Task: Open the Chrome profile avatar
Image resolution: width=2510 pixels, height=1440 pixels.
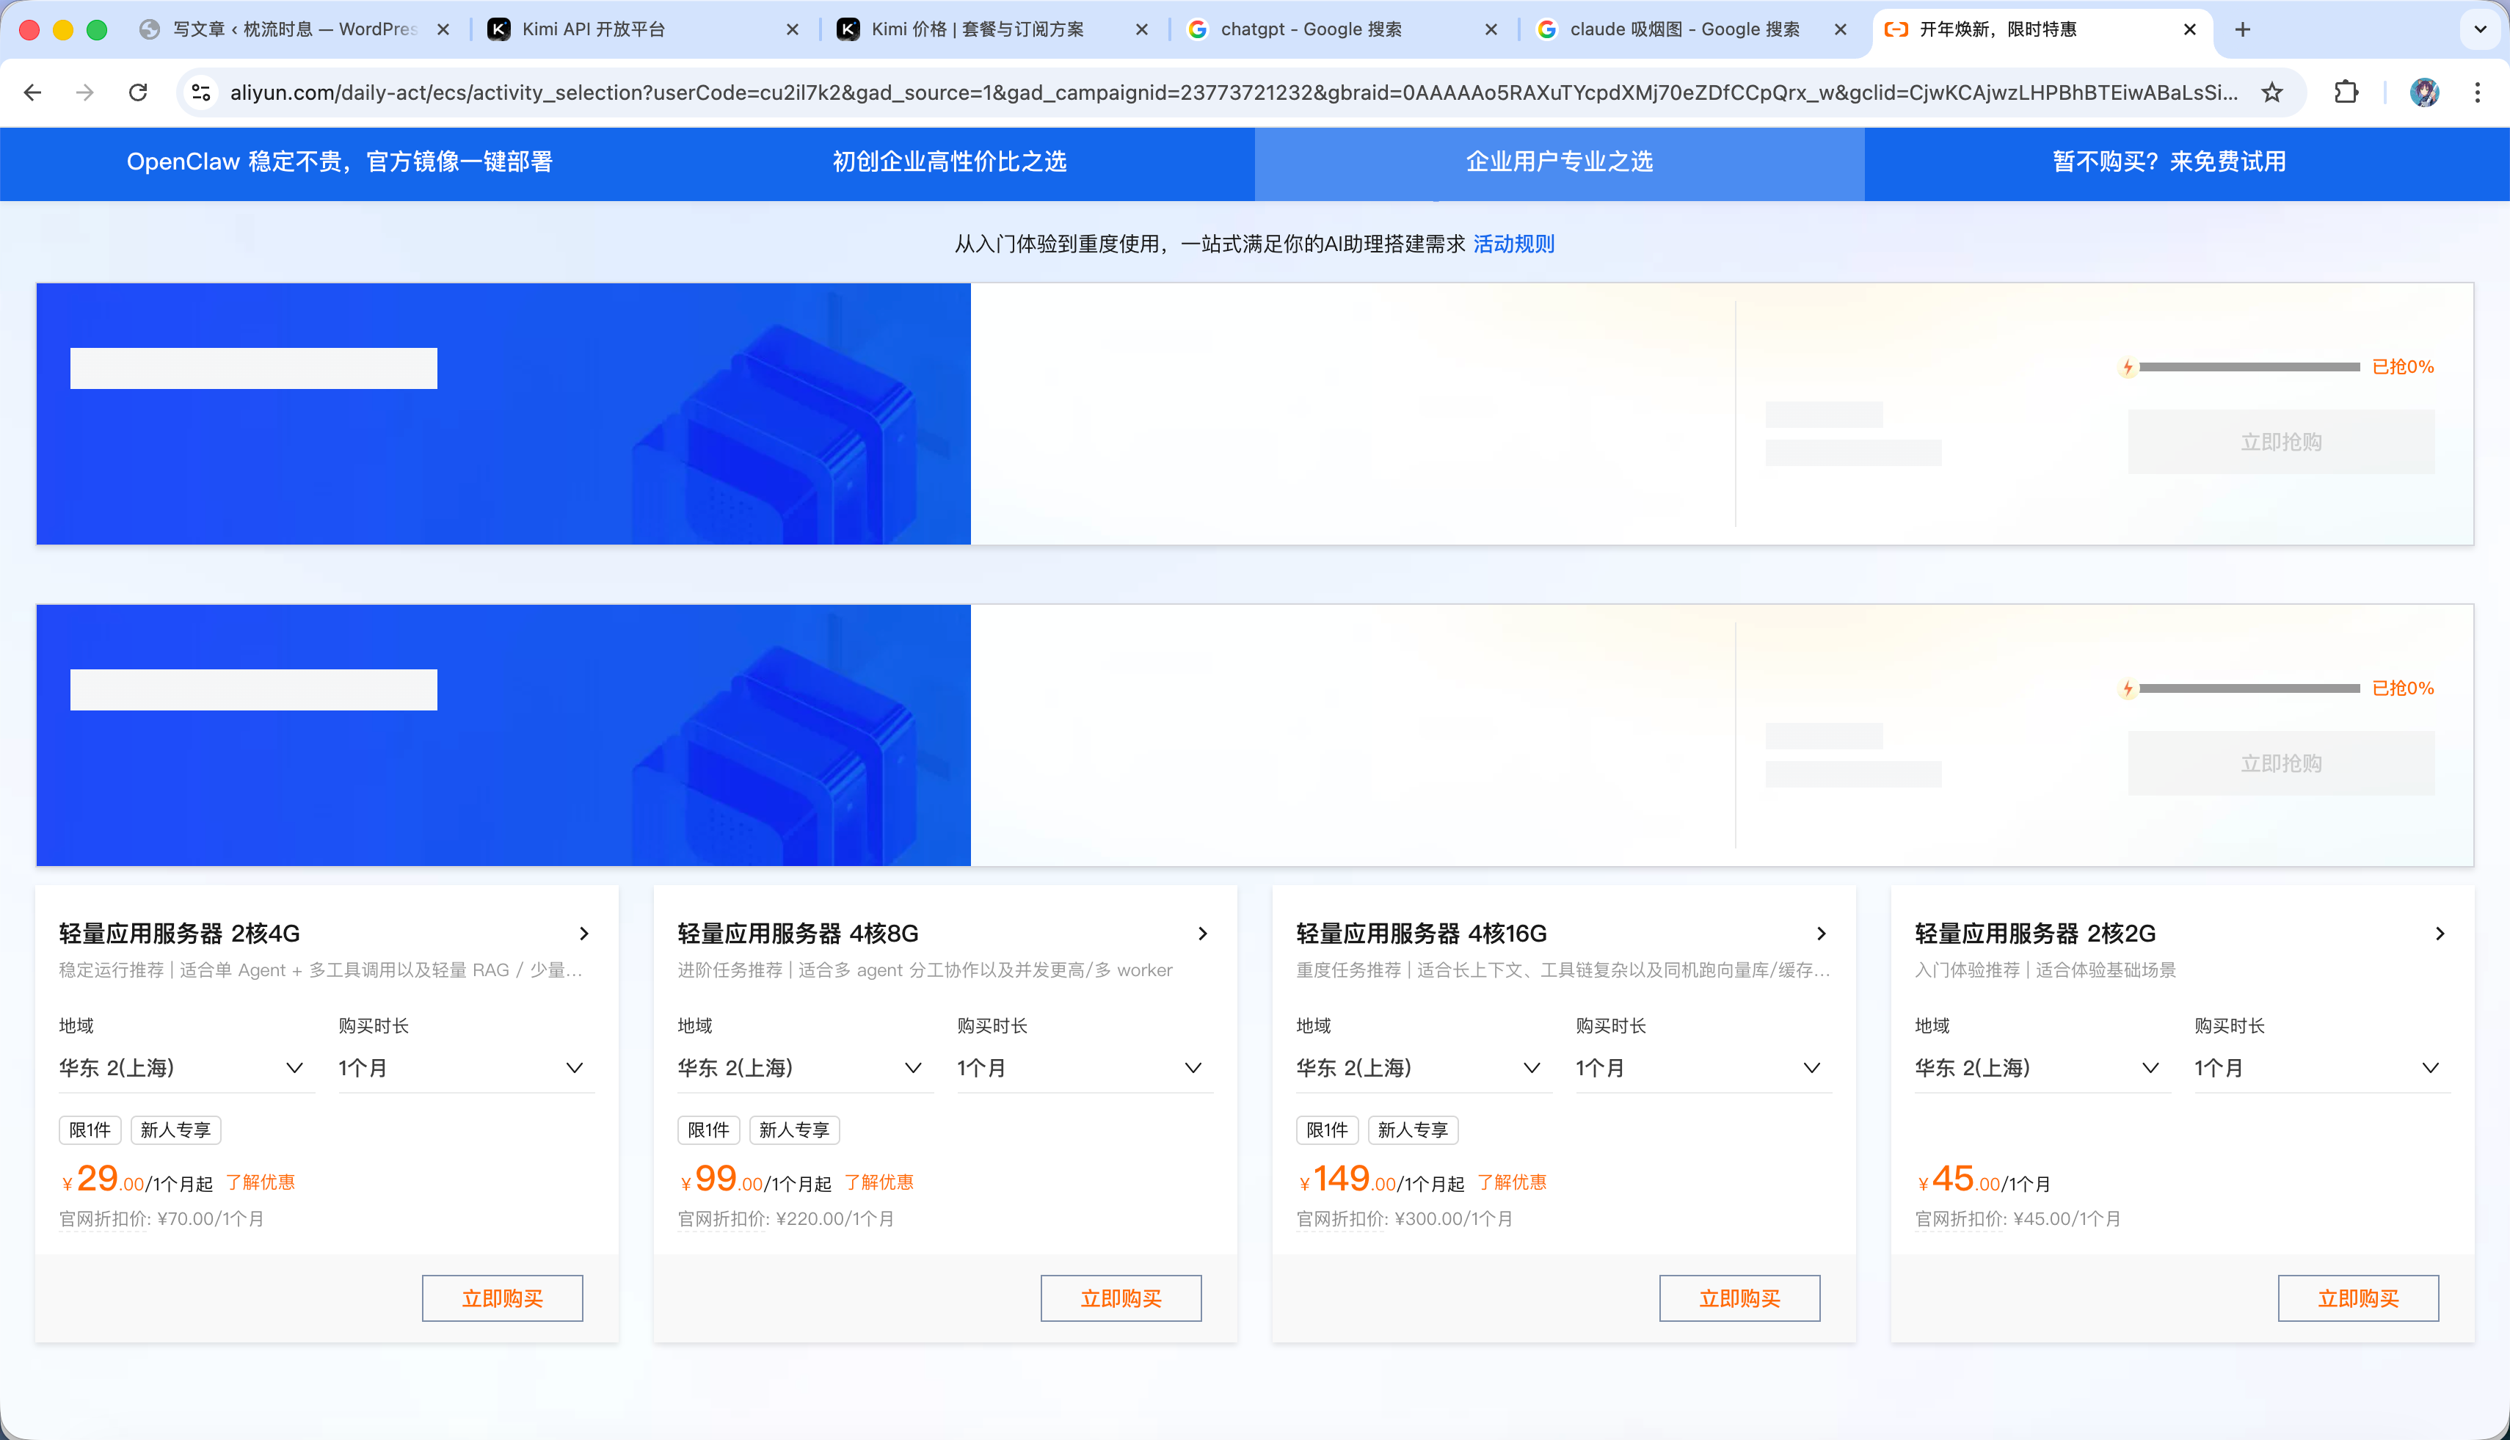Action: coord(2424,92)
